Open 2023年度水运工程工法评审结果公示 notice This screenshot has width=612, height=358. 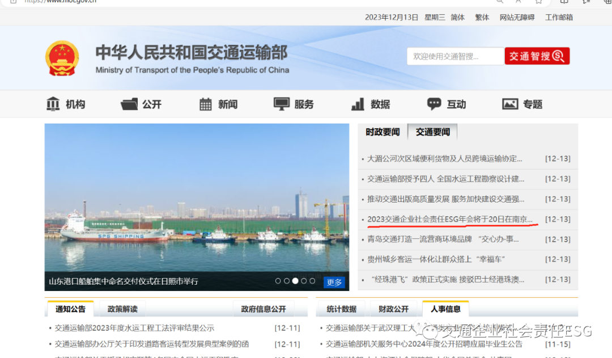(134, 328)
